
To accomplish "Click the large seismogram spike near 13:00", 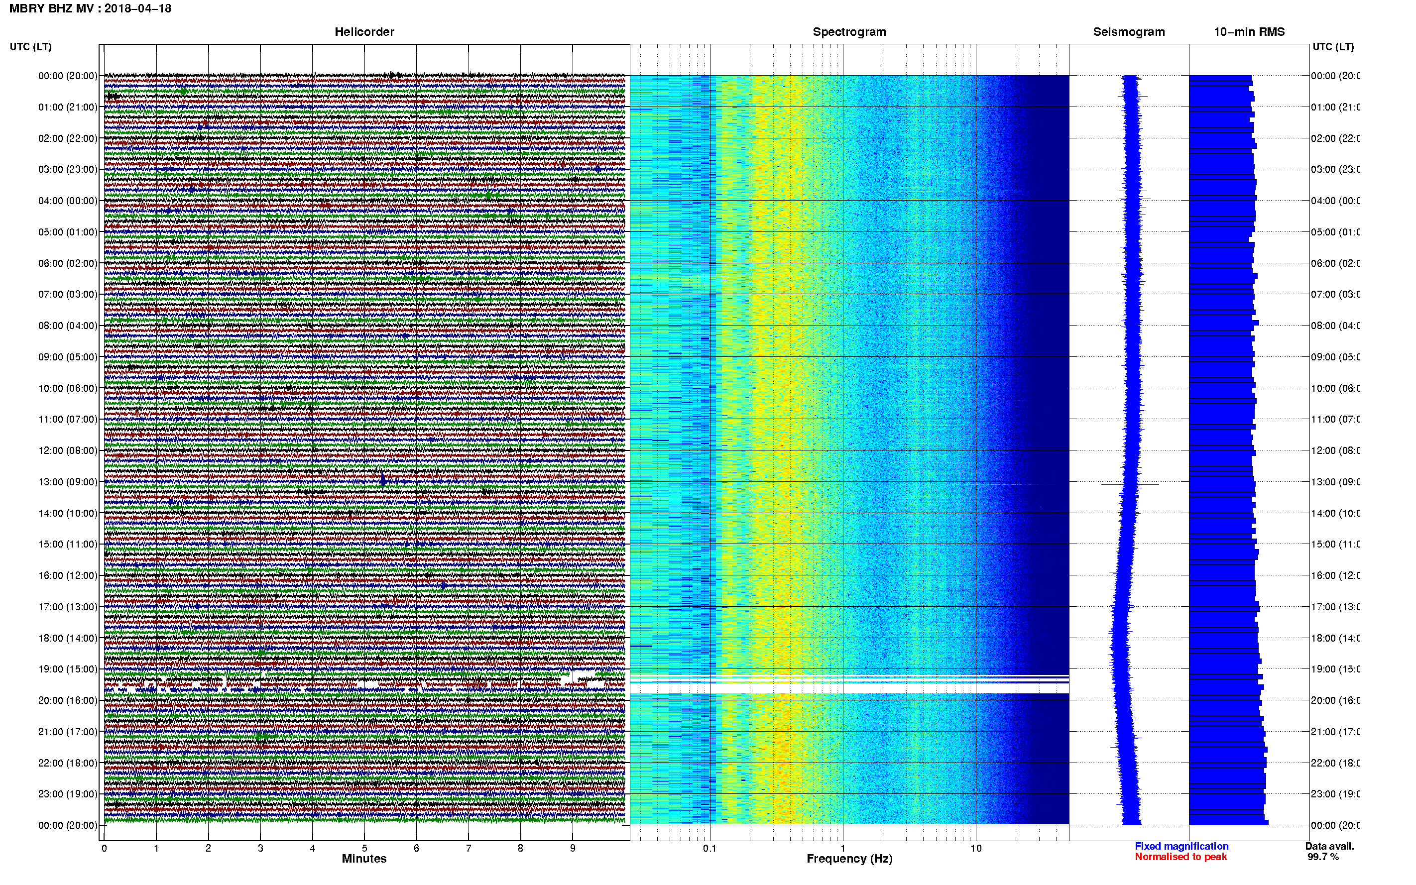I will [x=1130, y=484].
